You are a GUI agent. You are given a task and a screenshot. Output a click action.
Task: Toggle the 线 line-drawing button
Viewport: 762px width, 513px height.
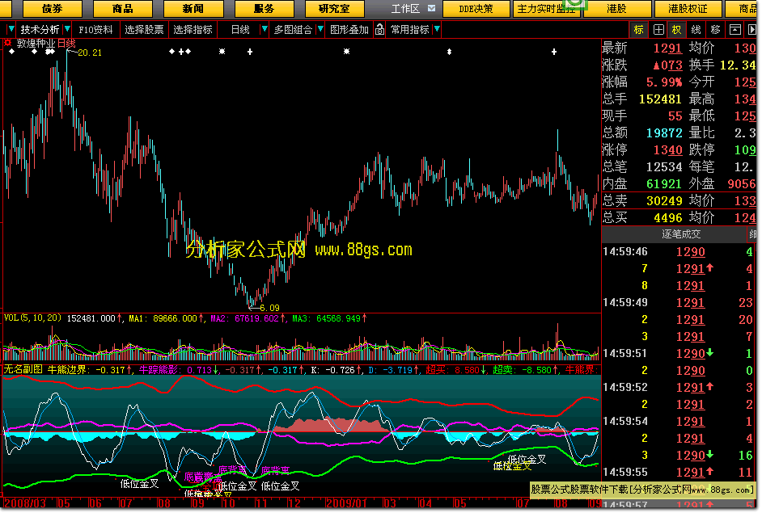(x=696, y=30)
